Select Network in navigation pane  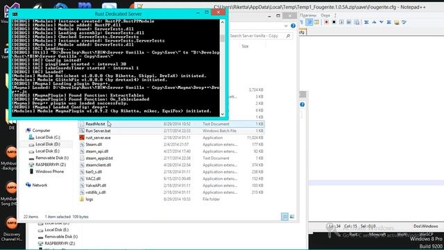coord(40,185)
